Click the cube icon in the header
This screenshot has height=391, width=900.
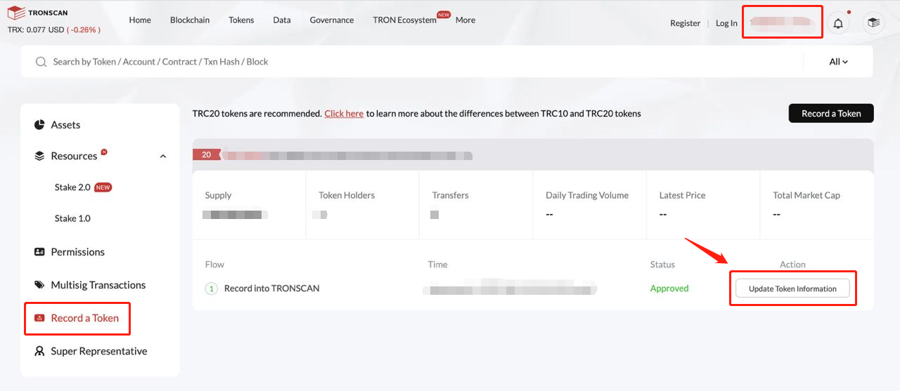click(873, 23)
